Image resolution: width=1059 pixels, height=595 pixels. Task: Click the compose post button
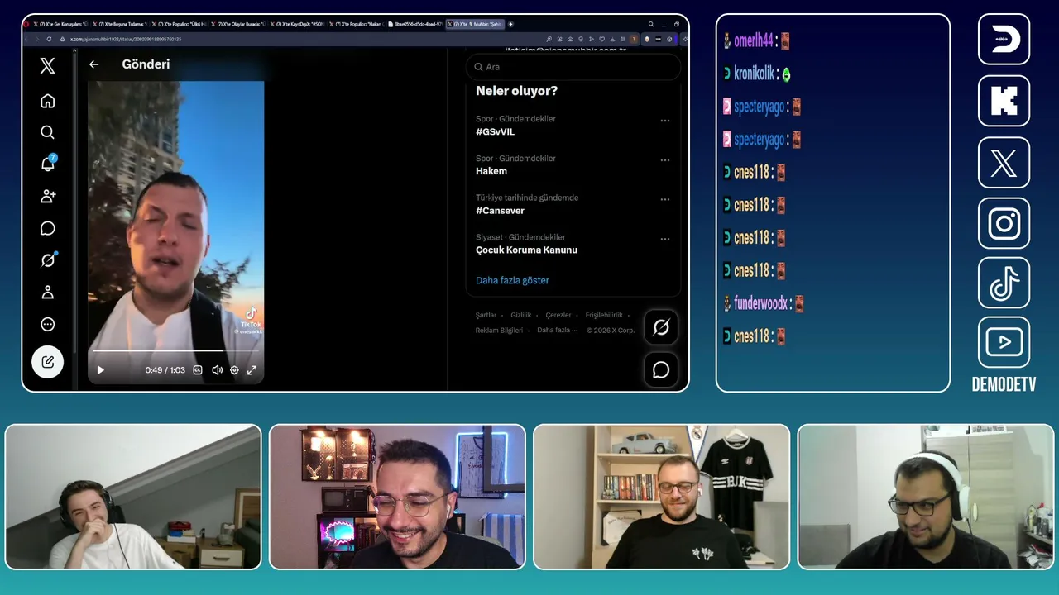click(x=48, y=362)
